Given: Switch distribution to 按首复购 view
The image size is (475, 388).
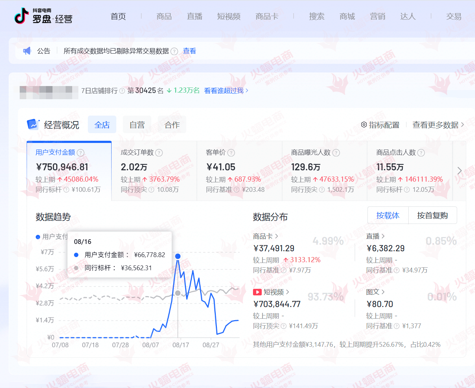Looking at the screenshot, I should coord(432,216).
